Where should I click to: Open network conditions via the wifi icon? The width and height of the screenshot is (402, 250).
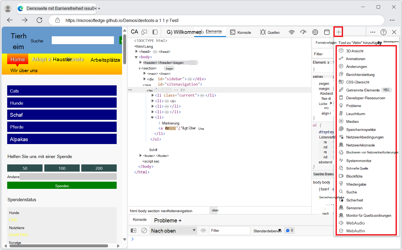[x=291, y=32]
